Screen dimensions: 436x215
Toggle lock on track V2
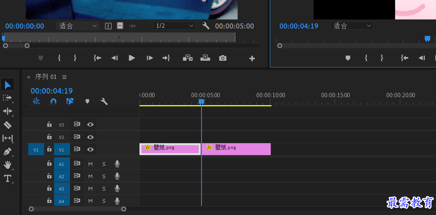coord(49,137)
